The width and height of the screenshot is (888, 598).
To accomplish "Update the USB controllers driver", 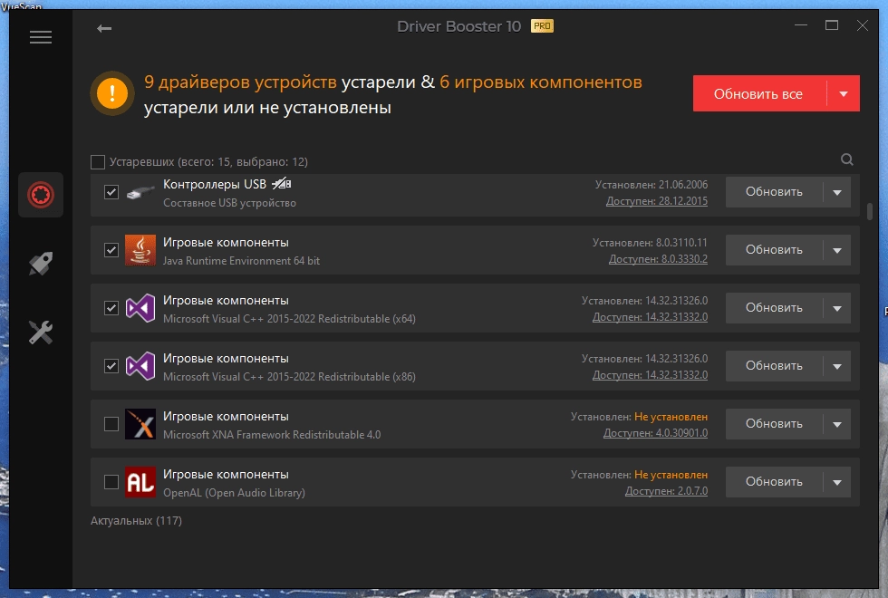I will (774, 192).
